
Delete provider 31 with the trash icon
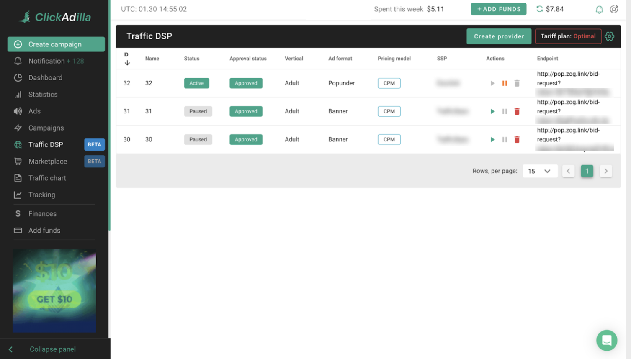pos(517,111)
